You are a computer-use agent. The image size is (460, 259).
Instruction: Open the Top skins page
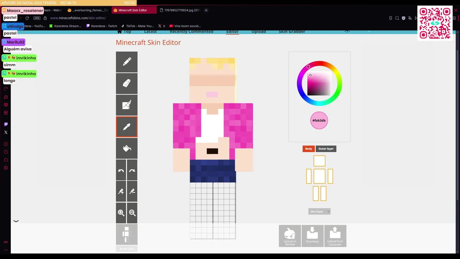click(124, 32)
